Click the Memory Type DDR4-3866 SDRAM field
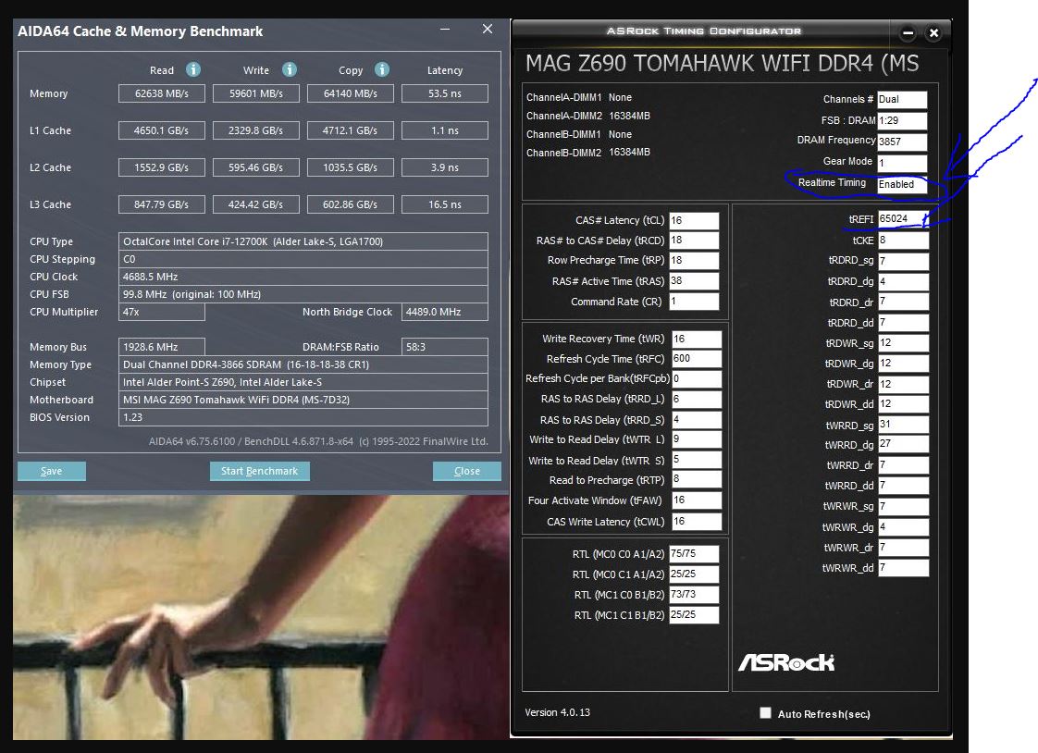The height and width of the screenshot is (753, 1038). tap(303, 364)
